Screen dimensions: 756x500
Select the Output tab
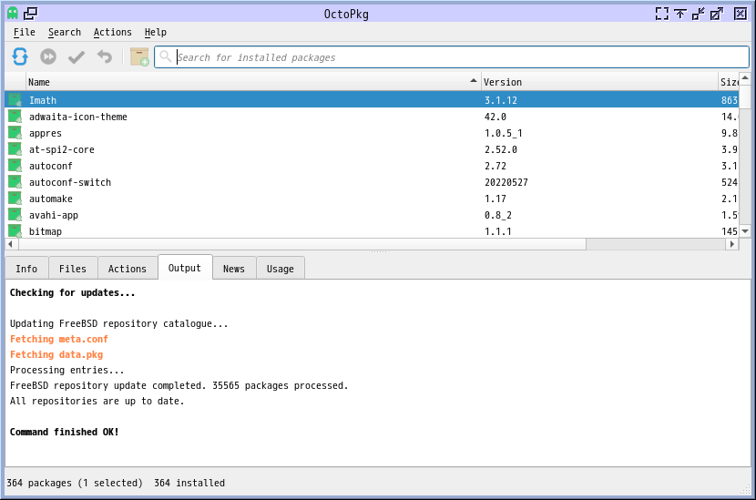pos(185,268)
